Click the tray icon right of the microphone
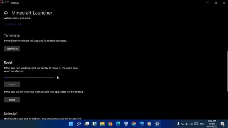 [183, 124]
